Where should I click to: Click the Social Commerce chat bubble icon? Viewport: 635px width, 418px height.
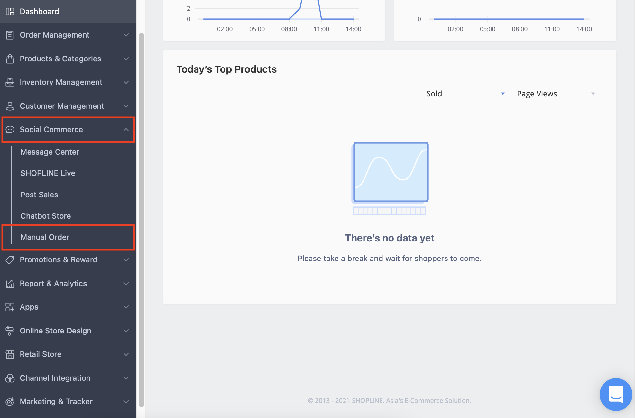point(10,130)
